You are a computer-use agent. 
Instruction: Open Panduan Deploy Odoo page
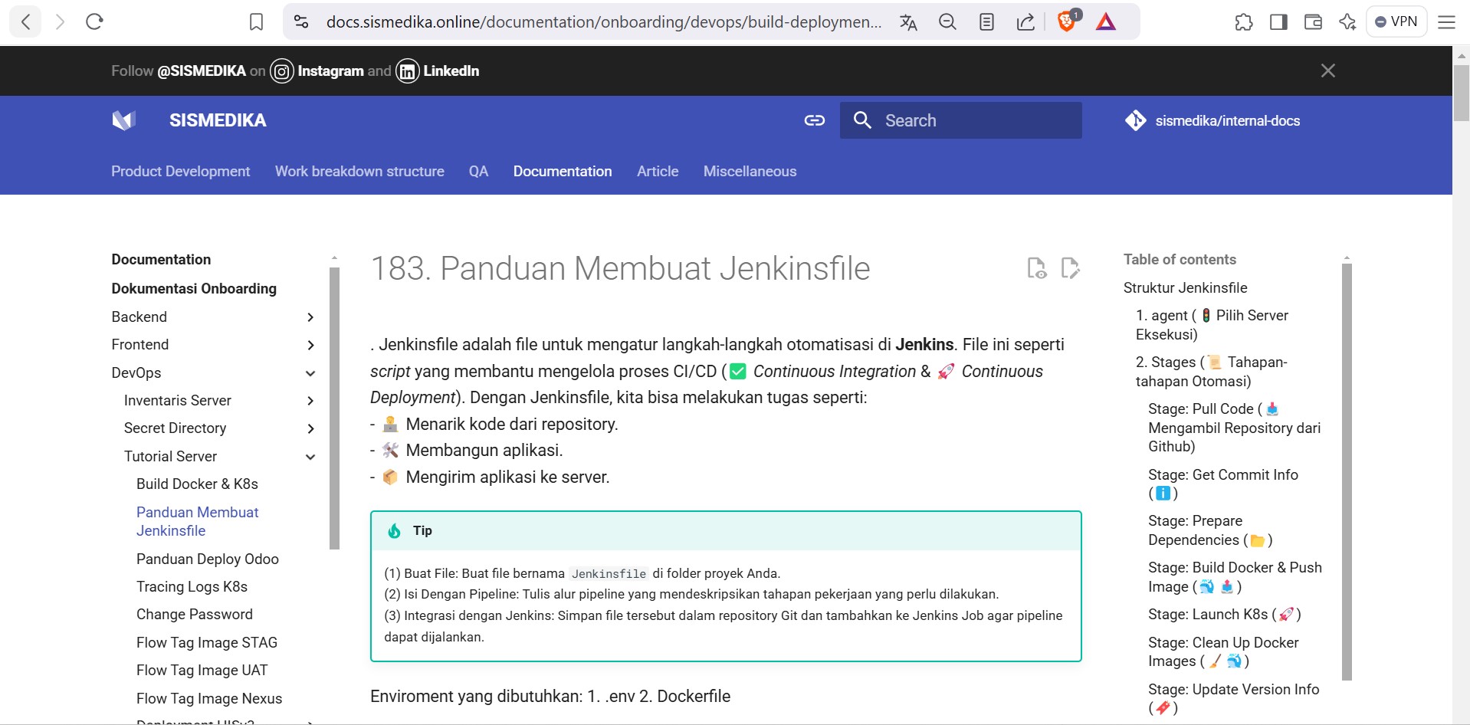click(207, 559)
